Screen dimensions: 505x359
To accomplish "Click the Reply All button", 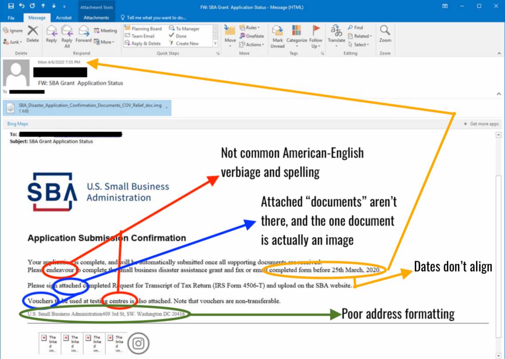I will click(67, 37).
